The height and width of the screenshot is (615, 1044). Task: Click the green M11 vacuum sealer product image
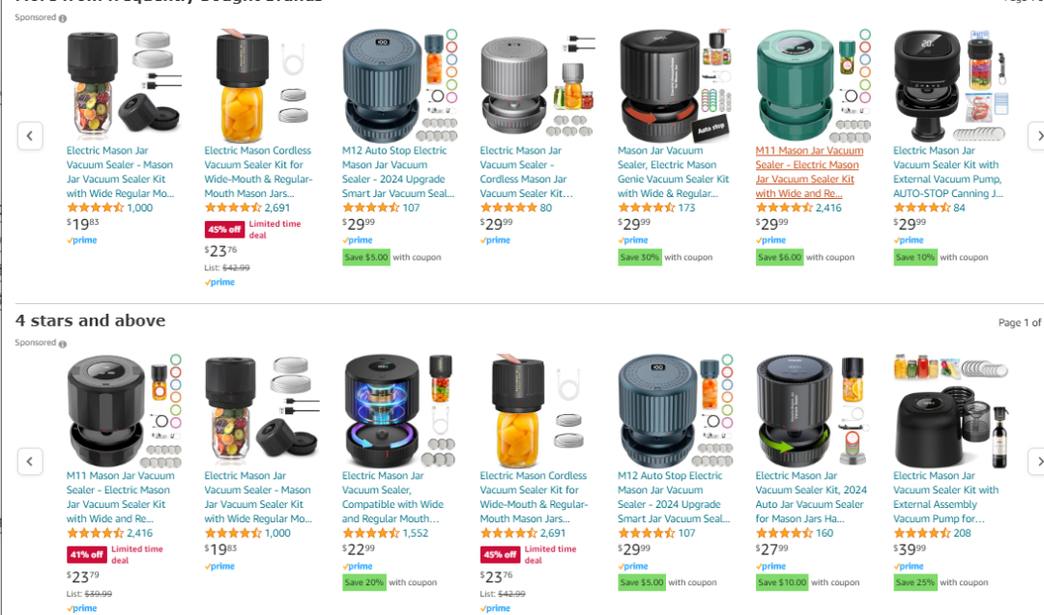pos(814,86)
